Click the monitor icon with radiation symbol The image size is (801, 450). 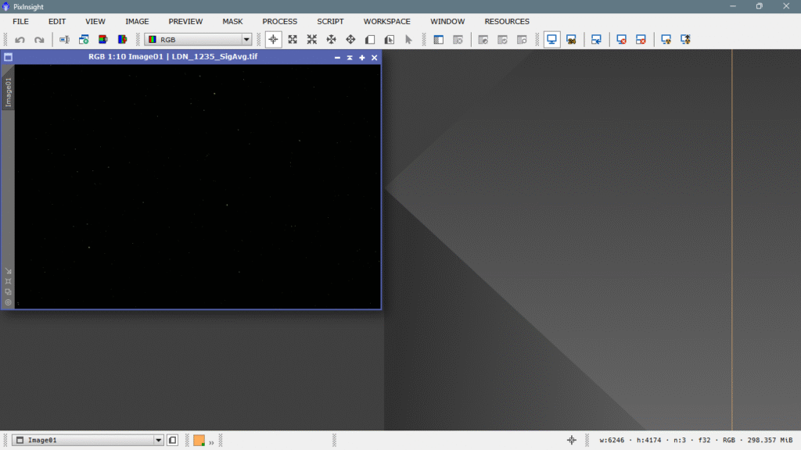pos(666,40)
